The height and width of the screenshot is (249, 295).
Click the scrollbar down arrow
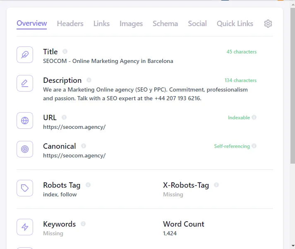pos(293,246)
